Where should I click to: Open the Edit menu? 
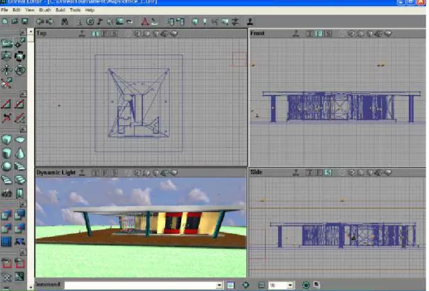pyautogui.click(x=16, y=10)
